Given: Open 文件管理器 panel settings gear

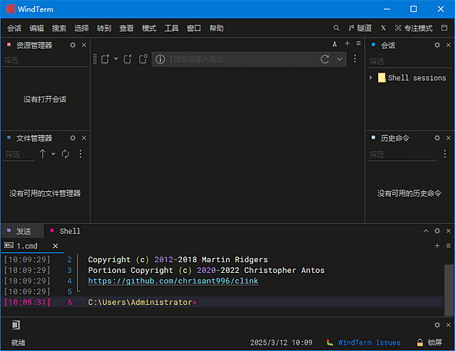Looking at the screenshot, I should tap(73, 138).
